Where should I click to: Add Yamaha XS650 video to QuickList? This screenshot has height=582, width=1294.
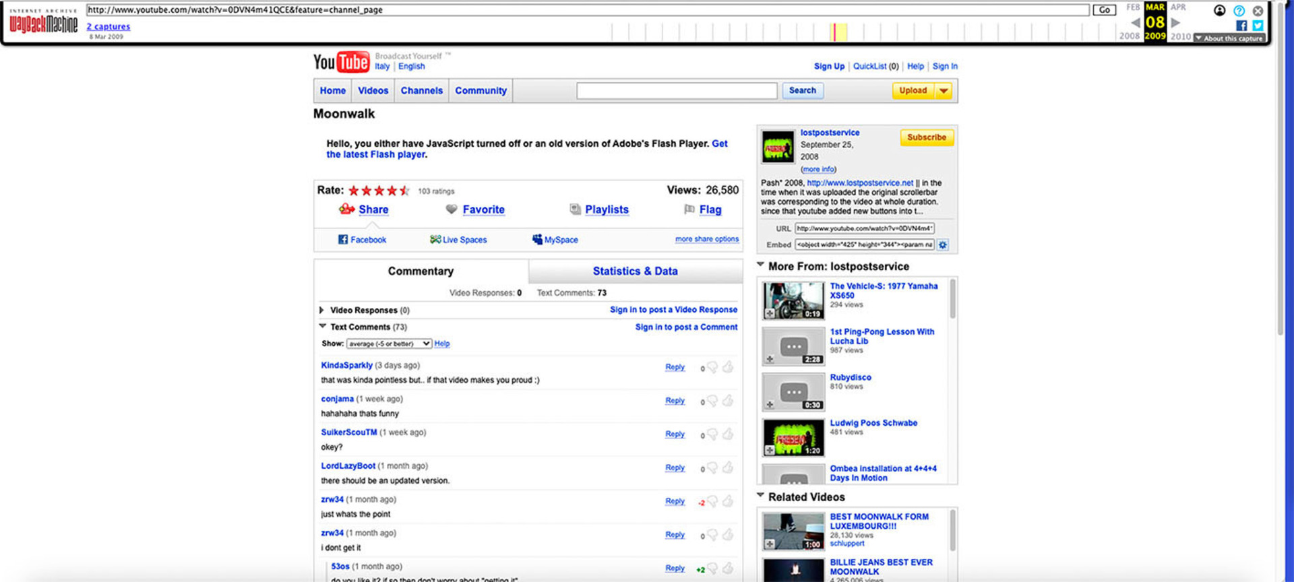point(770,314)
